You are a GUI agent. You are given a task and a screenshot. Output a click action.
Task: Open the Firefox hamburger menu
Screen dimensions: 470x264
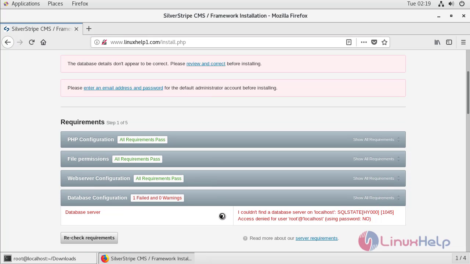click(x=463, y=42)
